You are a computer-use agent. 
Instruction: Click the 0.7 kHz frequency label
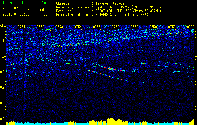point(3,103)
